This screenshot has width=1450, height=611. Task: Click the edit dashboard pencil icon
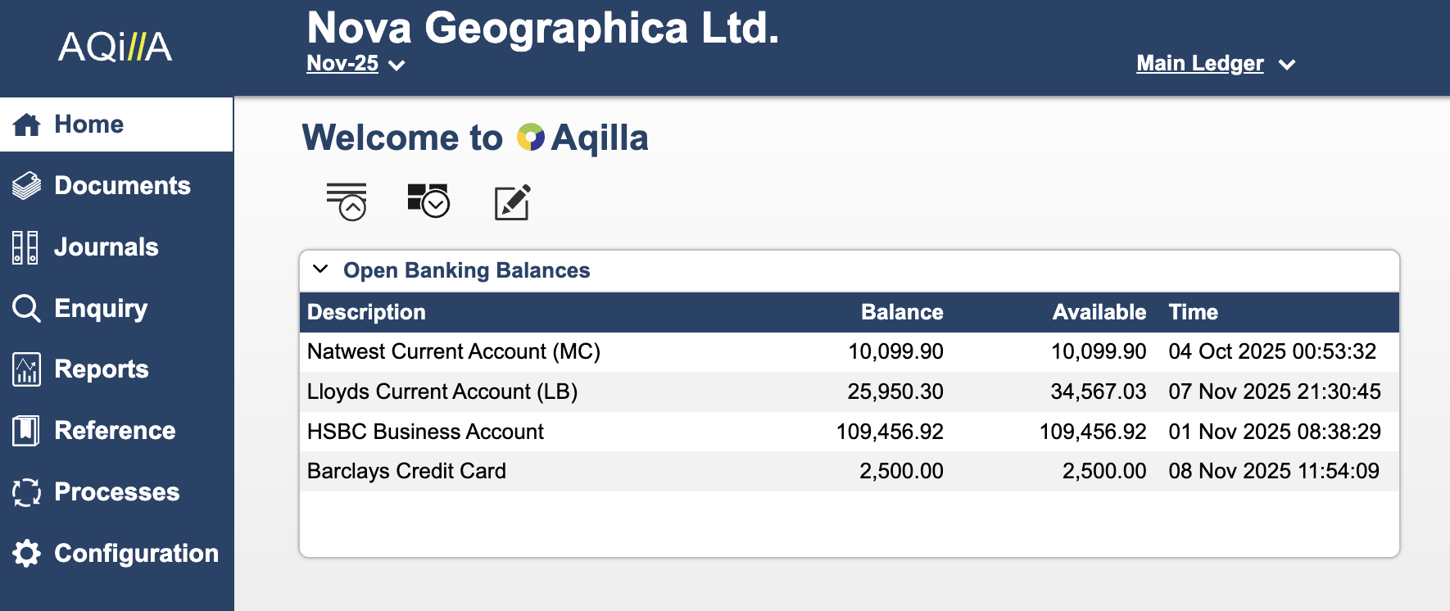point(513,202)
